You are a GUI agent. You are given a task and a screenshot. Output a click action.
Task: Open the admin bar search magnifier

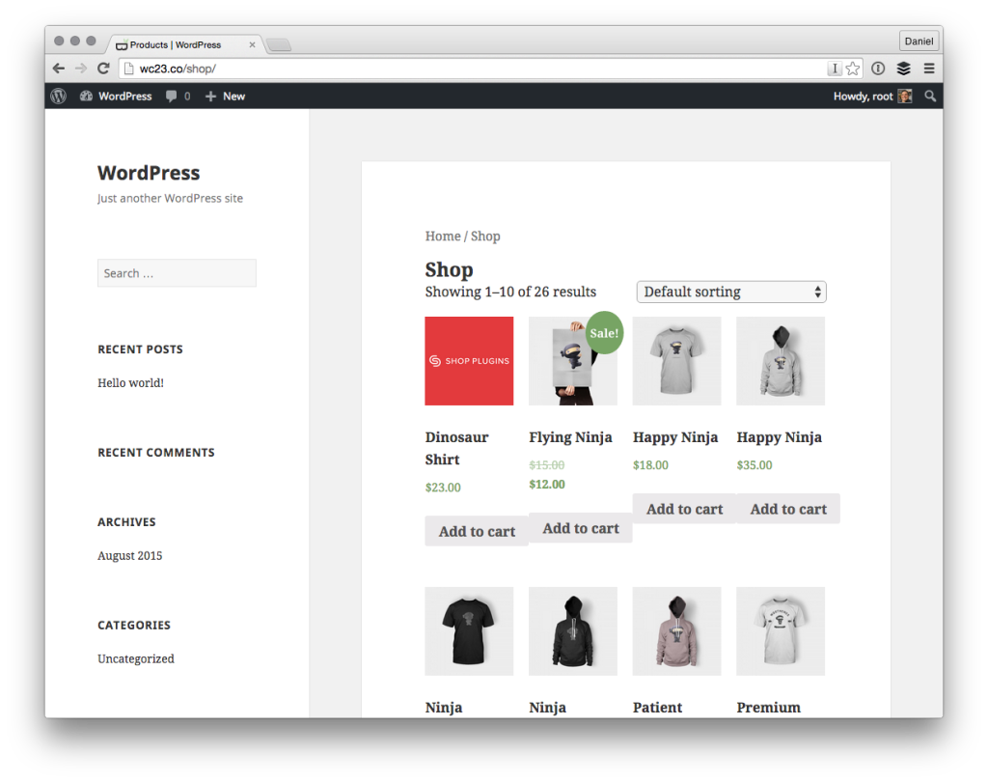coord(930,97)
